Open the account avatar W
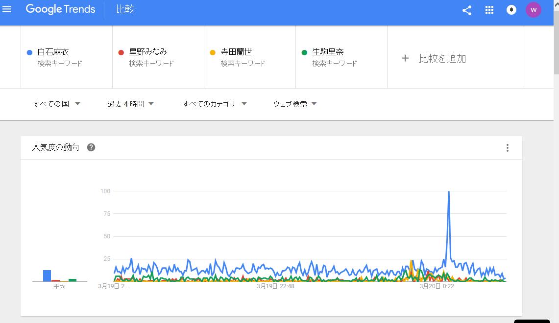The image size is (559, 323). click(x=534, y=10)
